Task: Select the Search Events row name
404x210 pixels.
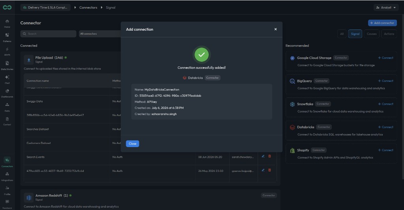Action: pos(36,157)
